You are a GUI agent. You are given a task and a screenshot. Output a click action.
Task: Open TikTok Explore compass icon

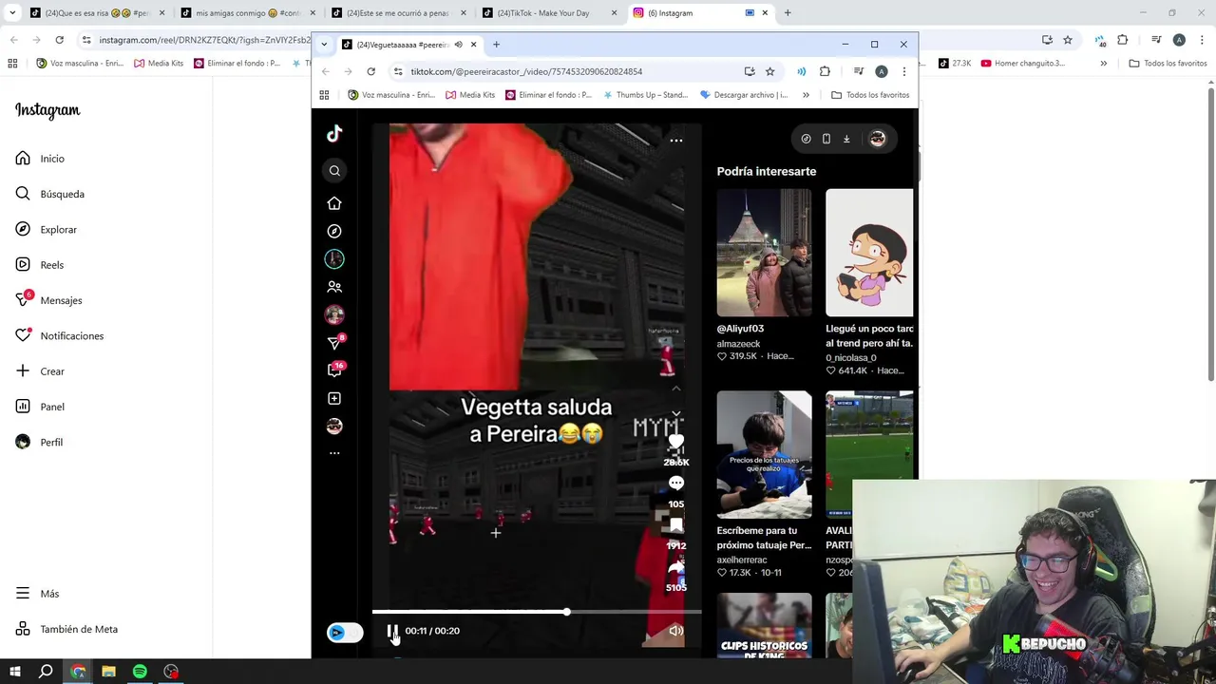click(334, 231)
